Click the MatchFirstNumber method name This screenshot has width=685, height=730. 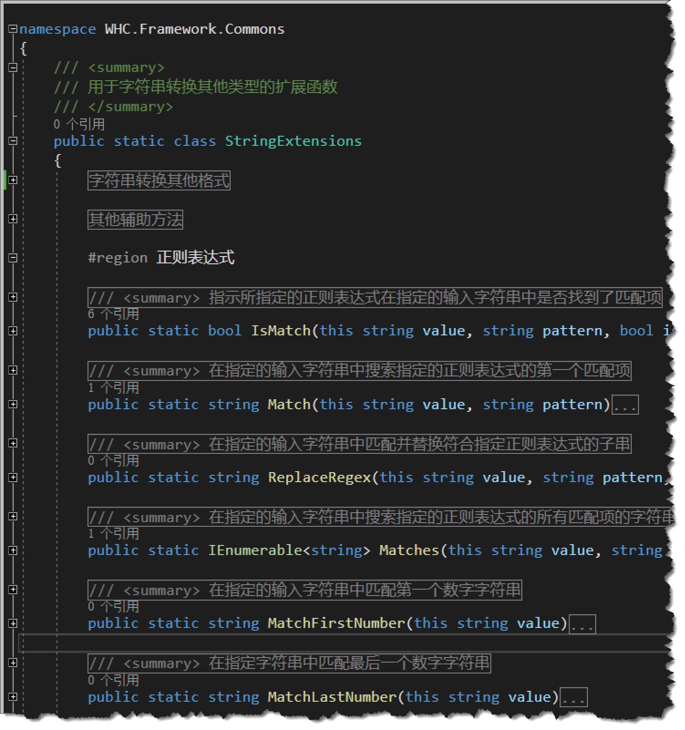[336, 623]
